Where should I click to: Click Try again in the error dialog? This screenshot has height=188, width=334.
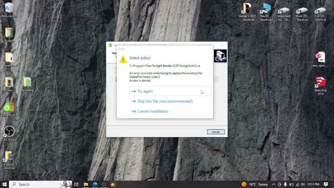point(170,91)
